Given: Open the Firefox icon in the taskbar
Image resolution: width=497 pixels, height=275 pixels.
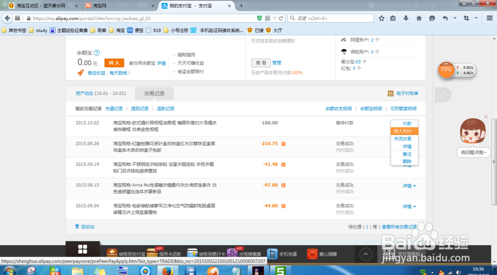Looking at the screenshot, I should 167,271.
